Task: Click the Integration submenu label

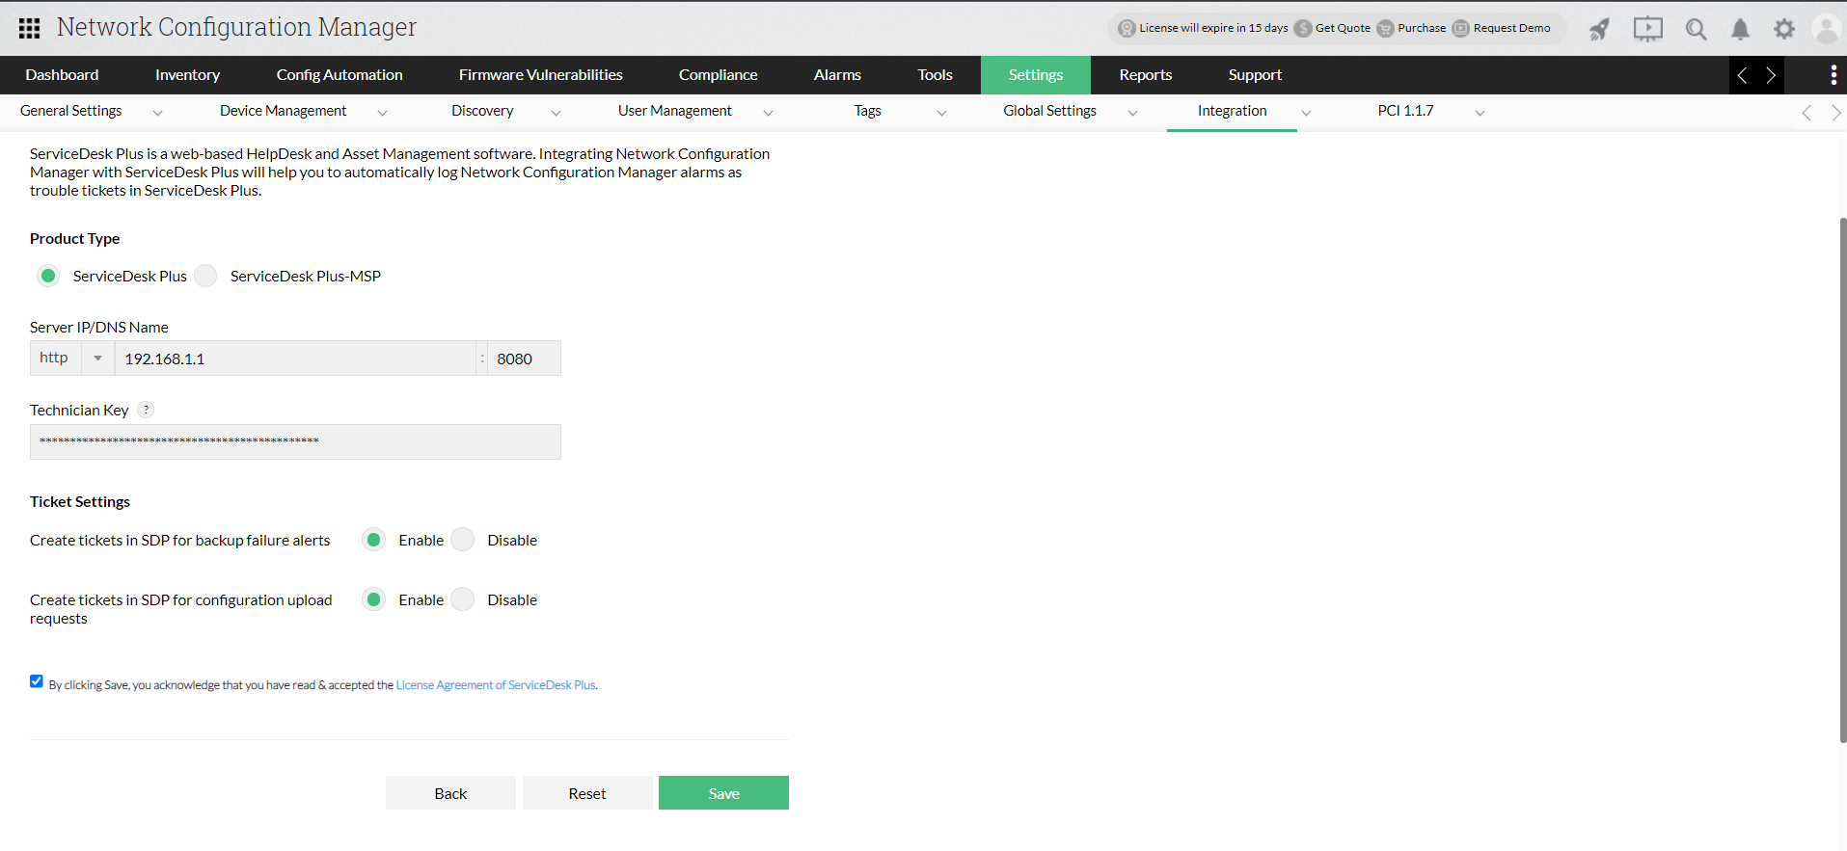Action: 1232,111
